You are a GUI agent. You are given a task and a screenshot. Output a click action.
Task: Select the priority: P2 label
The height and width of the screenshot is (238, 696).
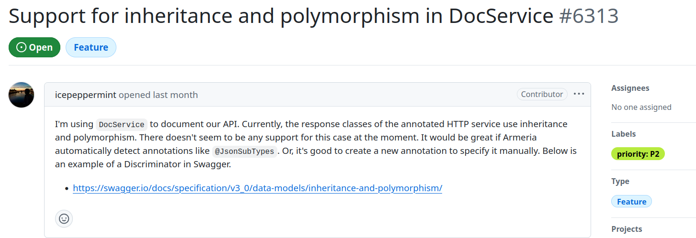coord(638,154)
